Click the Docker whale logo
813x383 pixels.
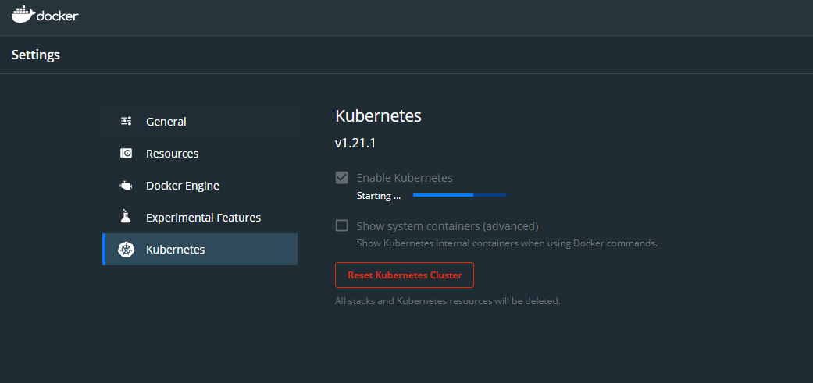(45, 15)
